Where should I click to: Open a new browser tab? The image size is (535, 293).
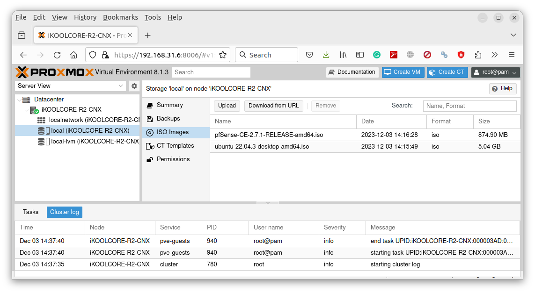pyautogui.click(x=148, y=36)
